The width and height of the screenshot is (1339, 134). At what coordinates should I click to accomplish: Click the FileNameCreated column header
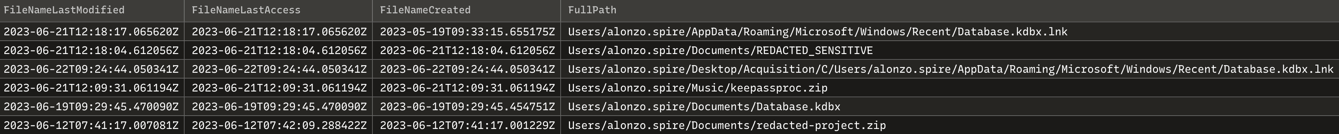point(425,10)
